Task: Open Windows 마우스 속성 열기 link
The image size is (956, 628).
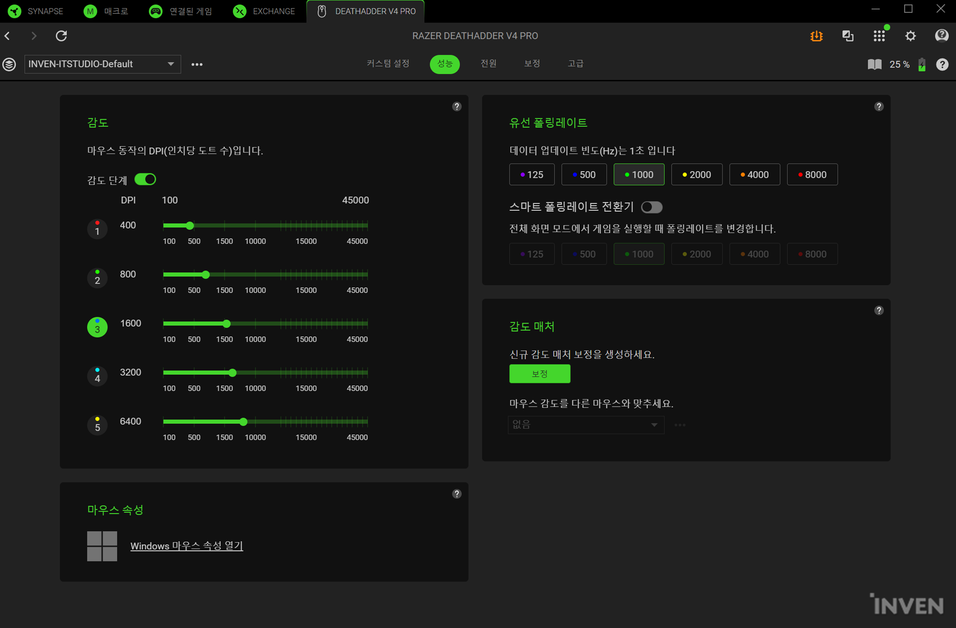Action: (x=187, y=546)
